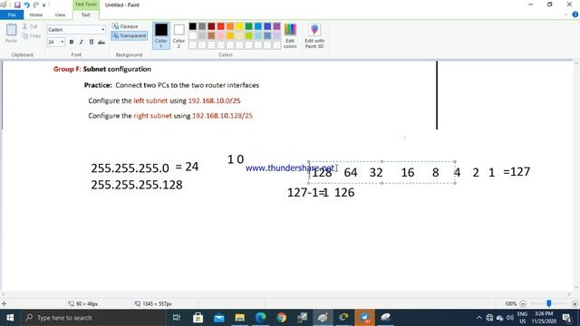The image size is (580, 326).
Task: Click the orange recorder app taskbar icon
Action: coord(364,318)
